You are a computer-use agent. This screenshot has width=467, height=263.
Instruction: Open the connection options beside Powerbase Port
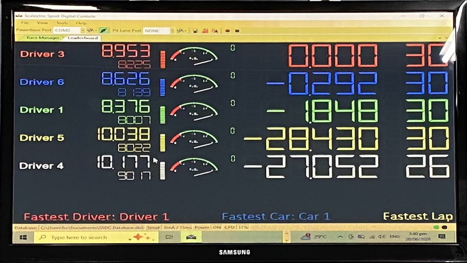pyautogui.click(x=92, y=30)
